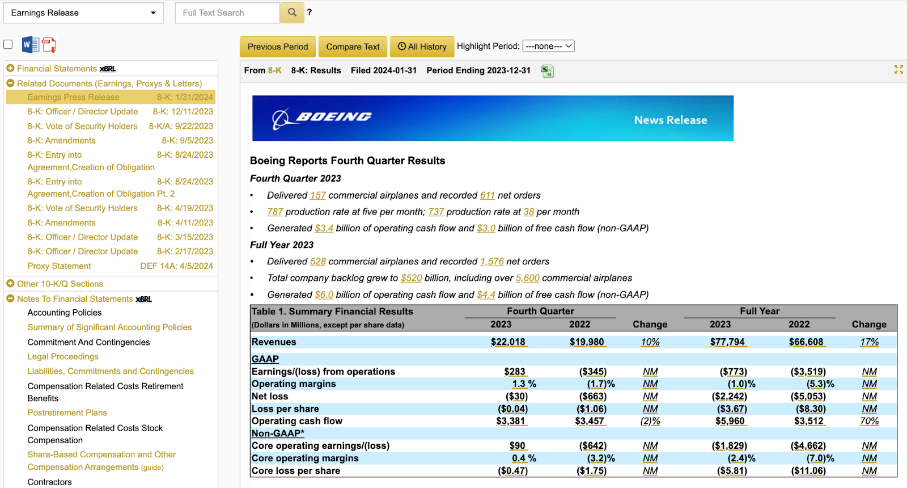Collapse Notes To Financial Statements section
This screenshot has height=488, width=907.
pos(10,298)
